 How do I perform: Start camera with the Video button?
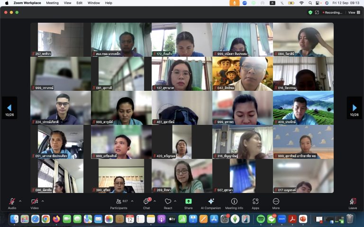pyautogui.click(x=35, y=202)
